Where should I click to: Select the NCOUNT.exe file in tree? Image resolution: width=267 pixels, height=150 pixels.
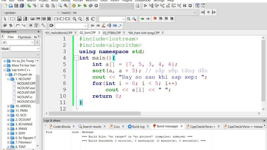pyautogui.click(x=26, y=88)
